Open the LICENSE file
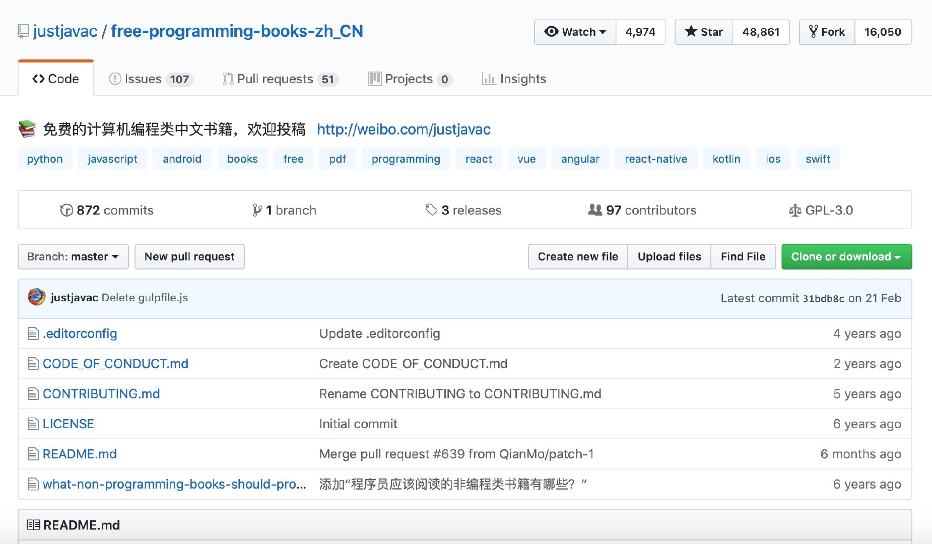 (x=69, y=424)
